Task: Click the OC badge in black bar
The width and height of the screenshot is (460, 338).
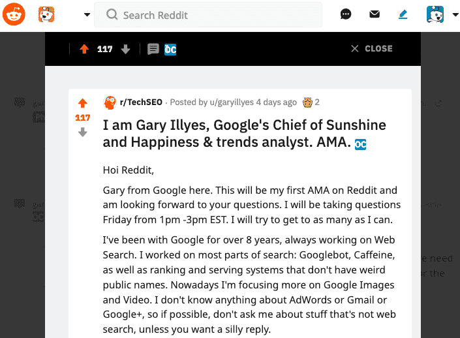Action: pyautogui.click(x=170, y=50)
